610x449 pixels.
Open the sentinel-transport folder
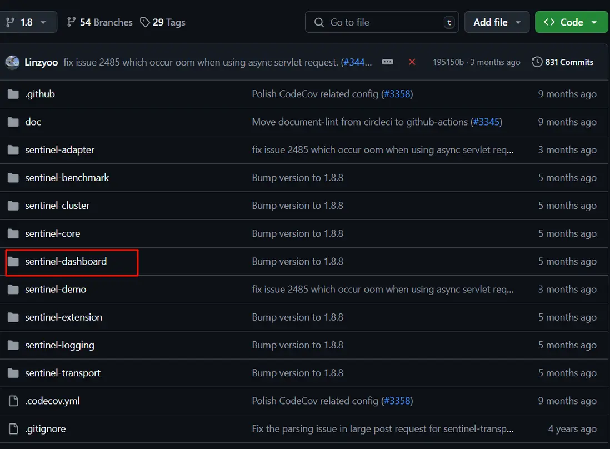[63, 373]
